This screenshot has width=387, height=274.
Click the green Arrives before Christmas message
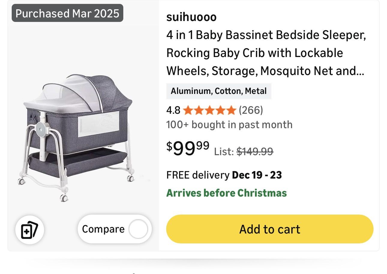pyautogui.click(x=226, y=193)
